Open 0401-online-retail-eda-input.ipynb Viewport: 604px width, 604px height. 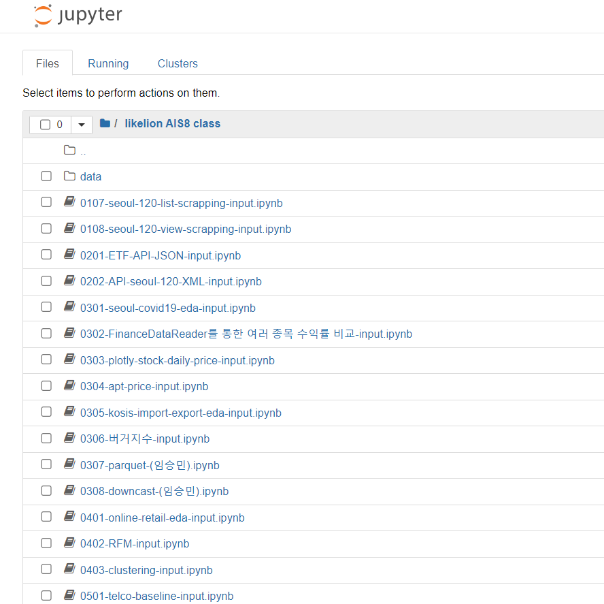(163, 518)
